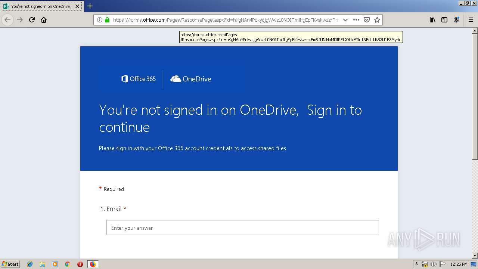This screenshot has height=269, width=478.
Task: Launch Opera from the taskbar
Action: [80, 264]
